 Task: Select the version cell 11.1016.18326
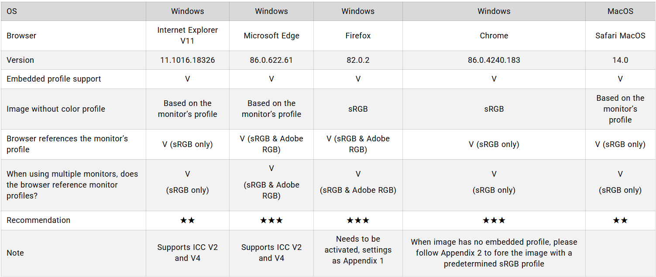click(x=187, y=60)
